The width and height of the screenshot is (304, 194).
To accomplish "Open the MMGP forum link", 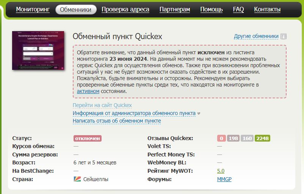I will tap(224, 179).
